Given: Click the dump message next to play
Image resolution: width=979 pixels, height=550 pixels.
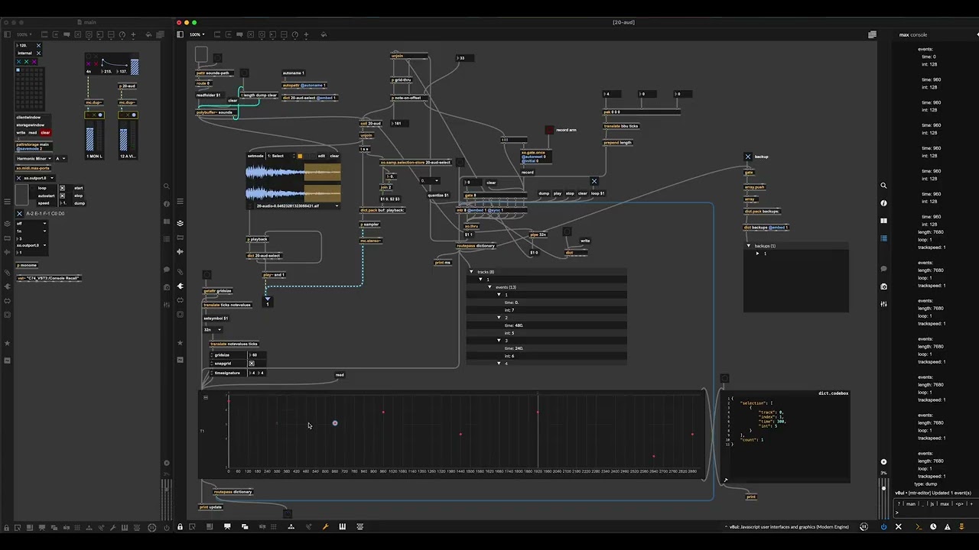Looking at the screenshot, I should pyautogui.click(x=544, y=193).
